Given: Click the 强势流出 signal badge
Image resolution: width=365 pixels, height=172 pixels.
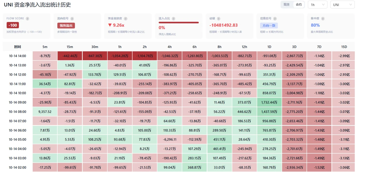Looking at the screenshot, I should [x=66, y=25].
